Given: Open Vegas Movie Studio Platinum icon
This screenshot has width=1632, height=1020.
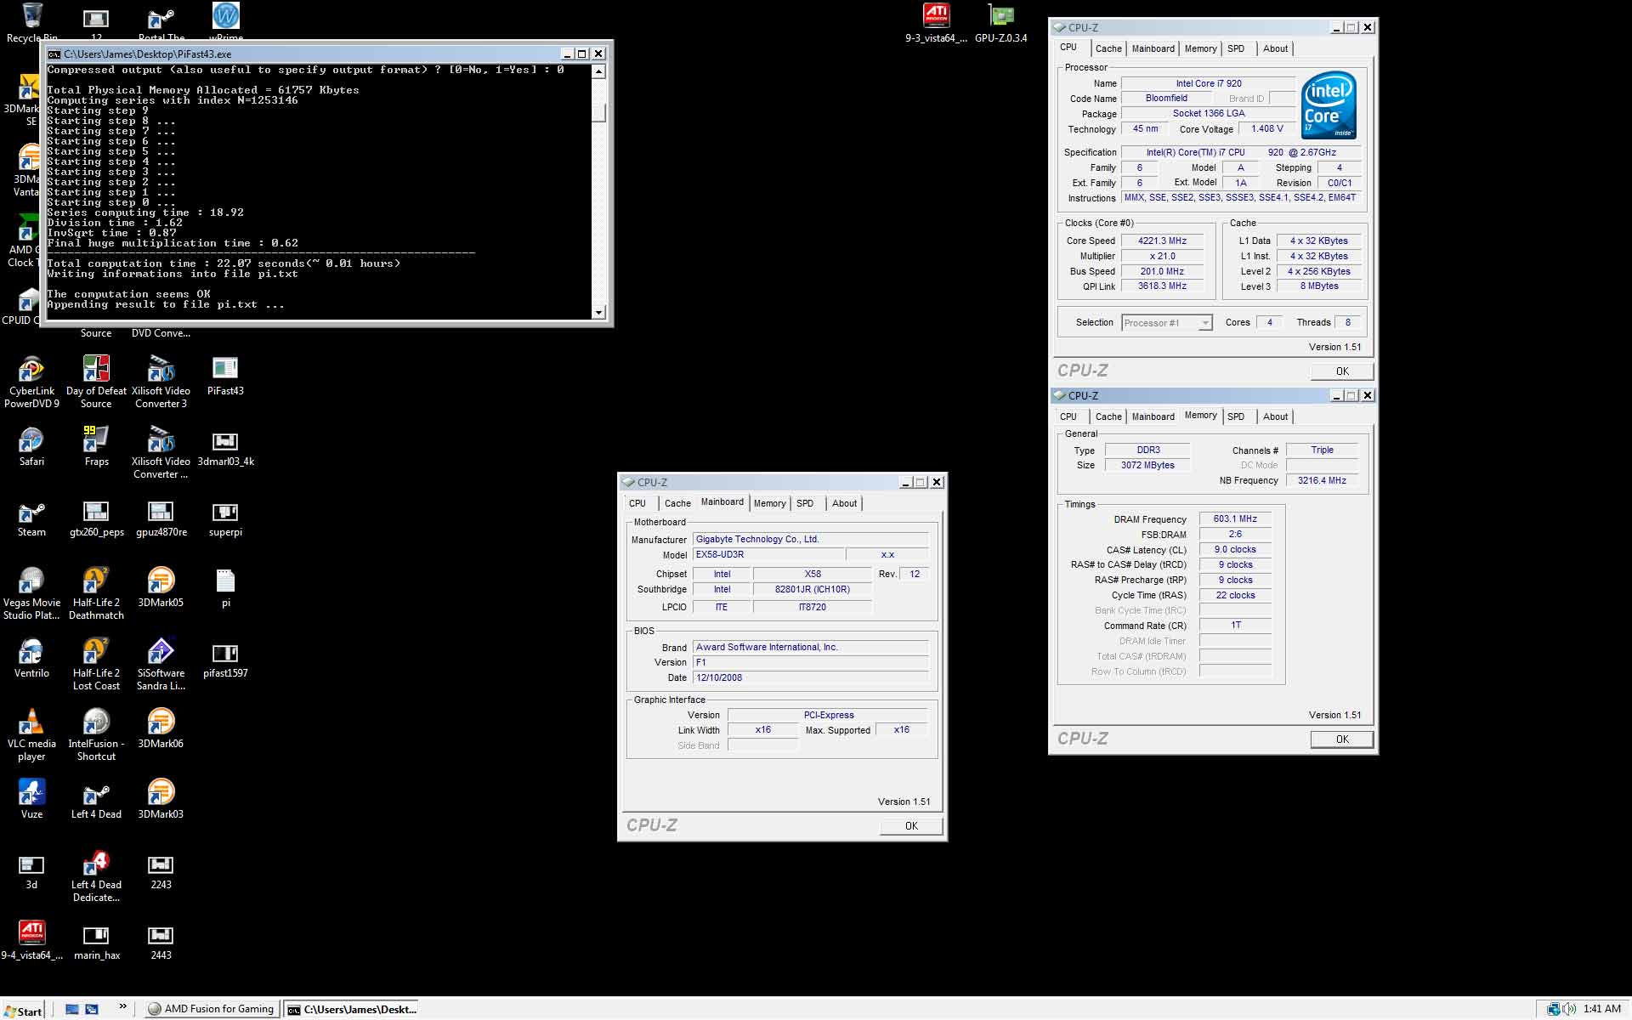Looking at the screenshot, I should [31, 581].
